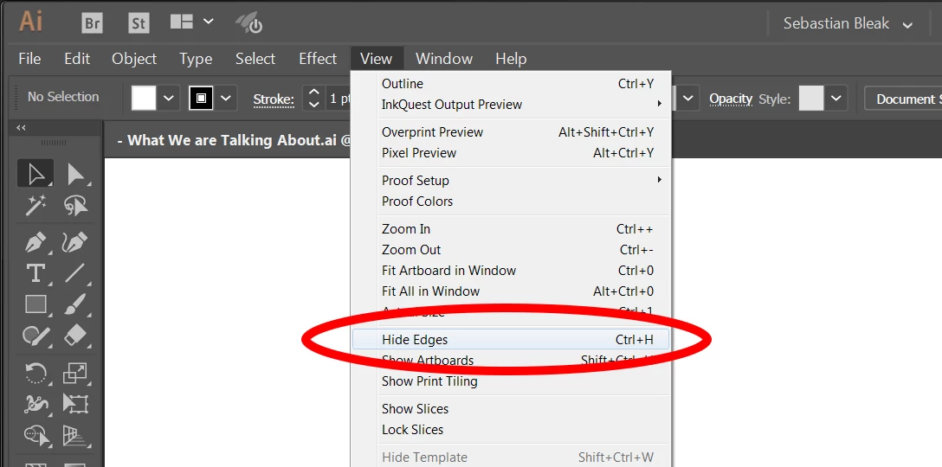This screenshot has width=942, height=467.
Task: Select the Free Transform tool
Action: [x=76, y=403]
